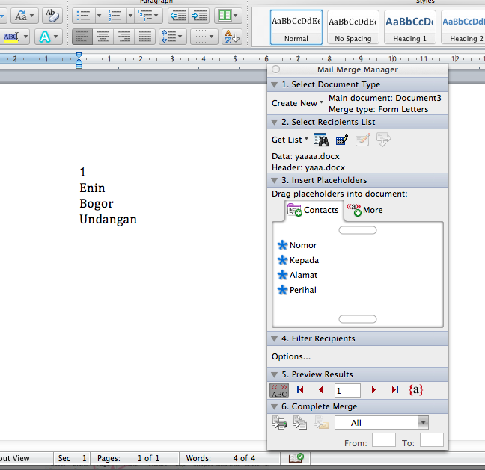This screenshot has height=470, width=485.
Task: Click the Edit Data Source icon
Action: [x=342, y=140]
